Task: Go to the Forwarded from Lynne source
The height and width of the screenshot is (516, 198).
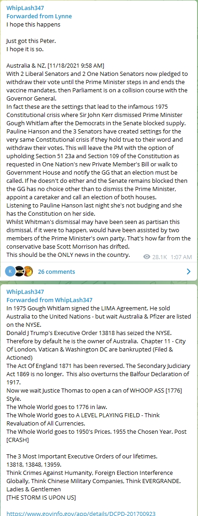Action: click(39, 16)
